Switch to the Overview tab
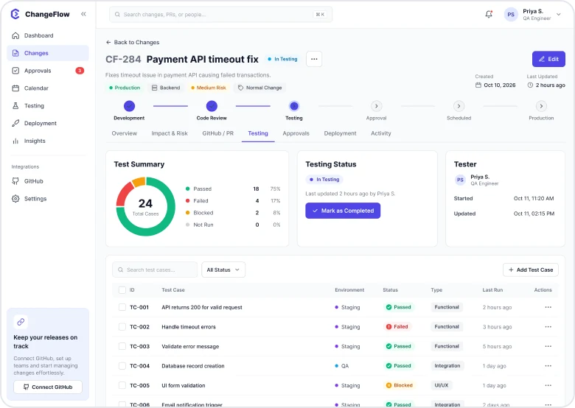The image size is (575, 408). coord(125,133)
